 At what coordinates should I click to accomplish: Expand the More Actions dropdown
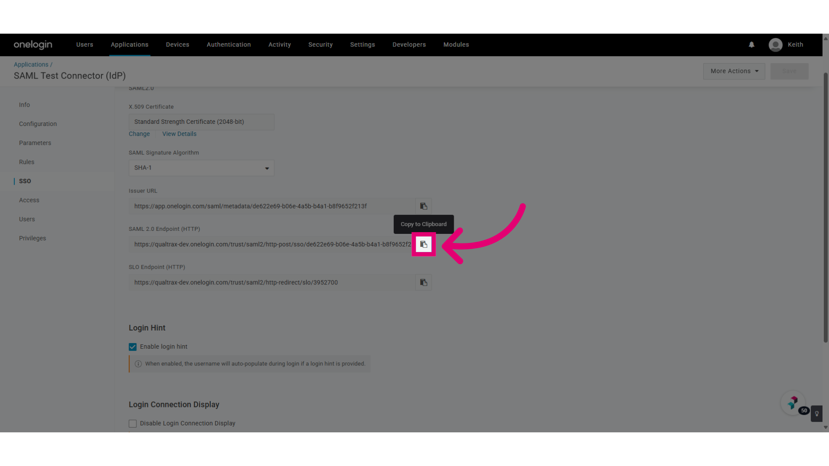[x=734, y=71]
